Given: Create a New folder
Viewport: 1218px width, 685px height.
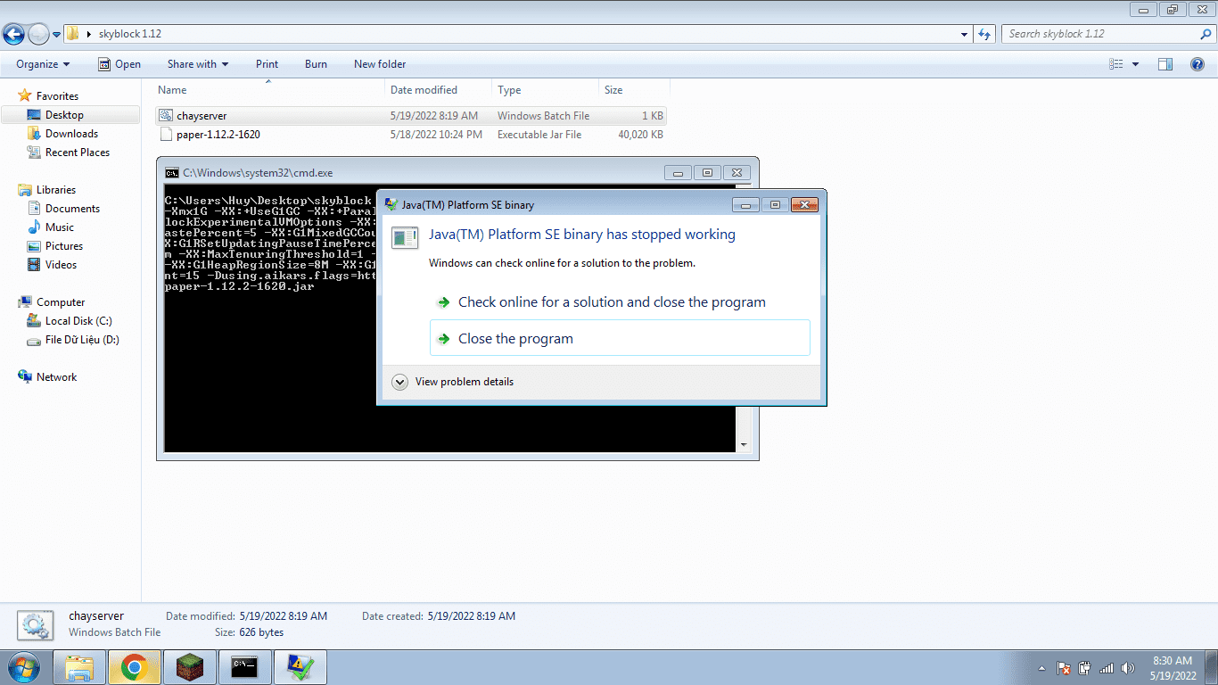Looking at the screenshot, I should (x=380, y=64).
